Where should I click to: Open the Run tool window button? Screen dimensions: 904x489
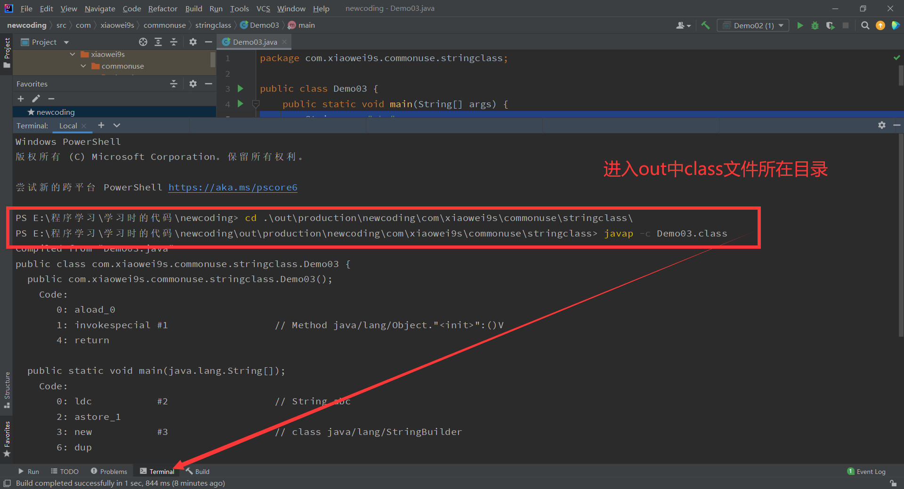(x=28, y=471)
